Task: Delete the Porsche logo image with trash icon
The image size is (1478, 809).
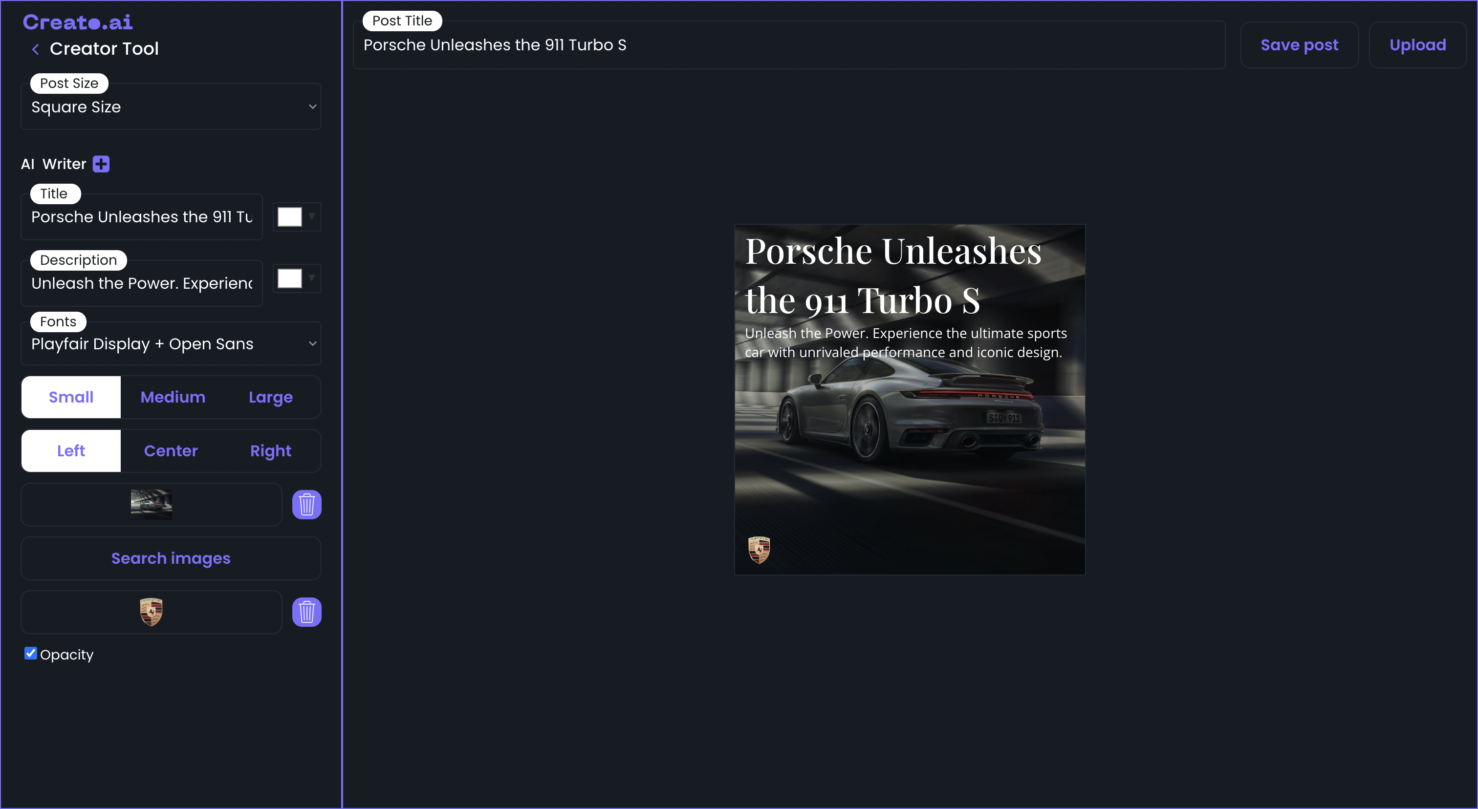Action: [306, 612]
